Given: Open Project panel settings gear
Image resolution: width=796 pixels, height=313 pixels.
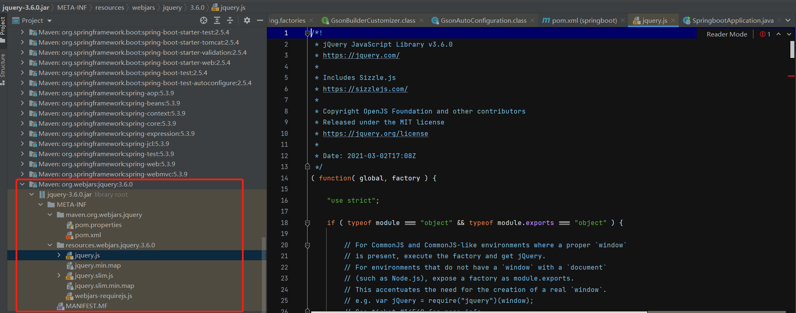Looking at the screenshot, I should (247, 20).
